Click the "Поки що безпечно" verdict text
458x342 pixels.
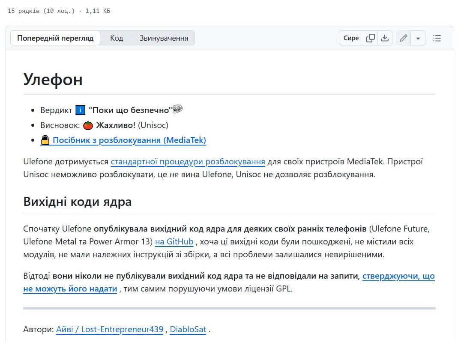pyautogui.click(x=130, y=110)
